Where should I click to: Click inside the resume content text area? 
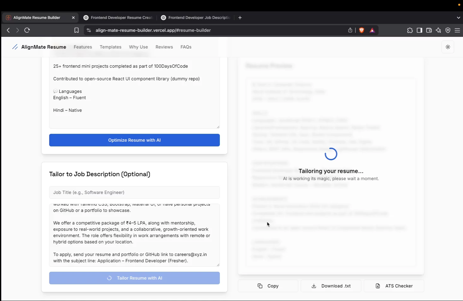(x=134, y=94)
